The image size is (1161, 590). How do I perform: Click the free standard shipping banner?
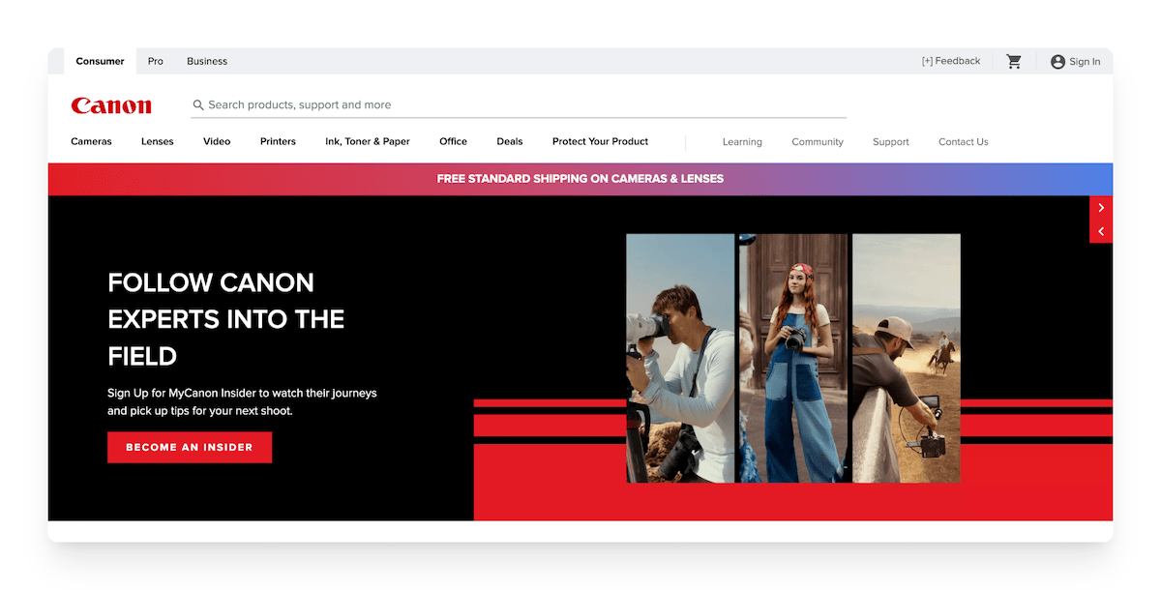[580, 179]
